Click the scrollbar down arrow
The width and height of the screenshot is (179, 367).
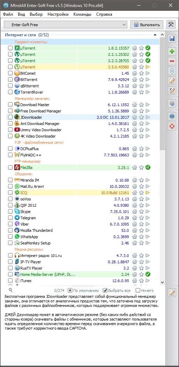[162, 282]
